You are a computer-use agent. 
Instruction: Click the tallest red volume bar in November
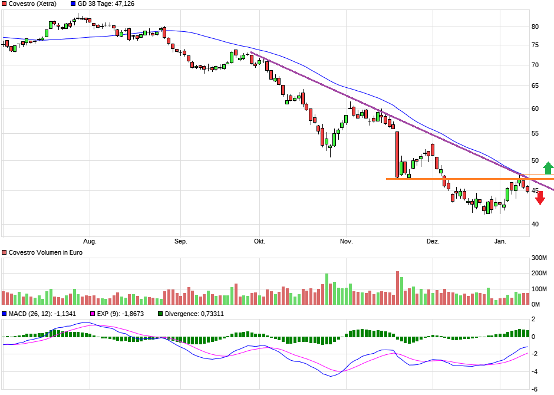(x=397, y=288)
